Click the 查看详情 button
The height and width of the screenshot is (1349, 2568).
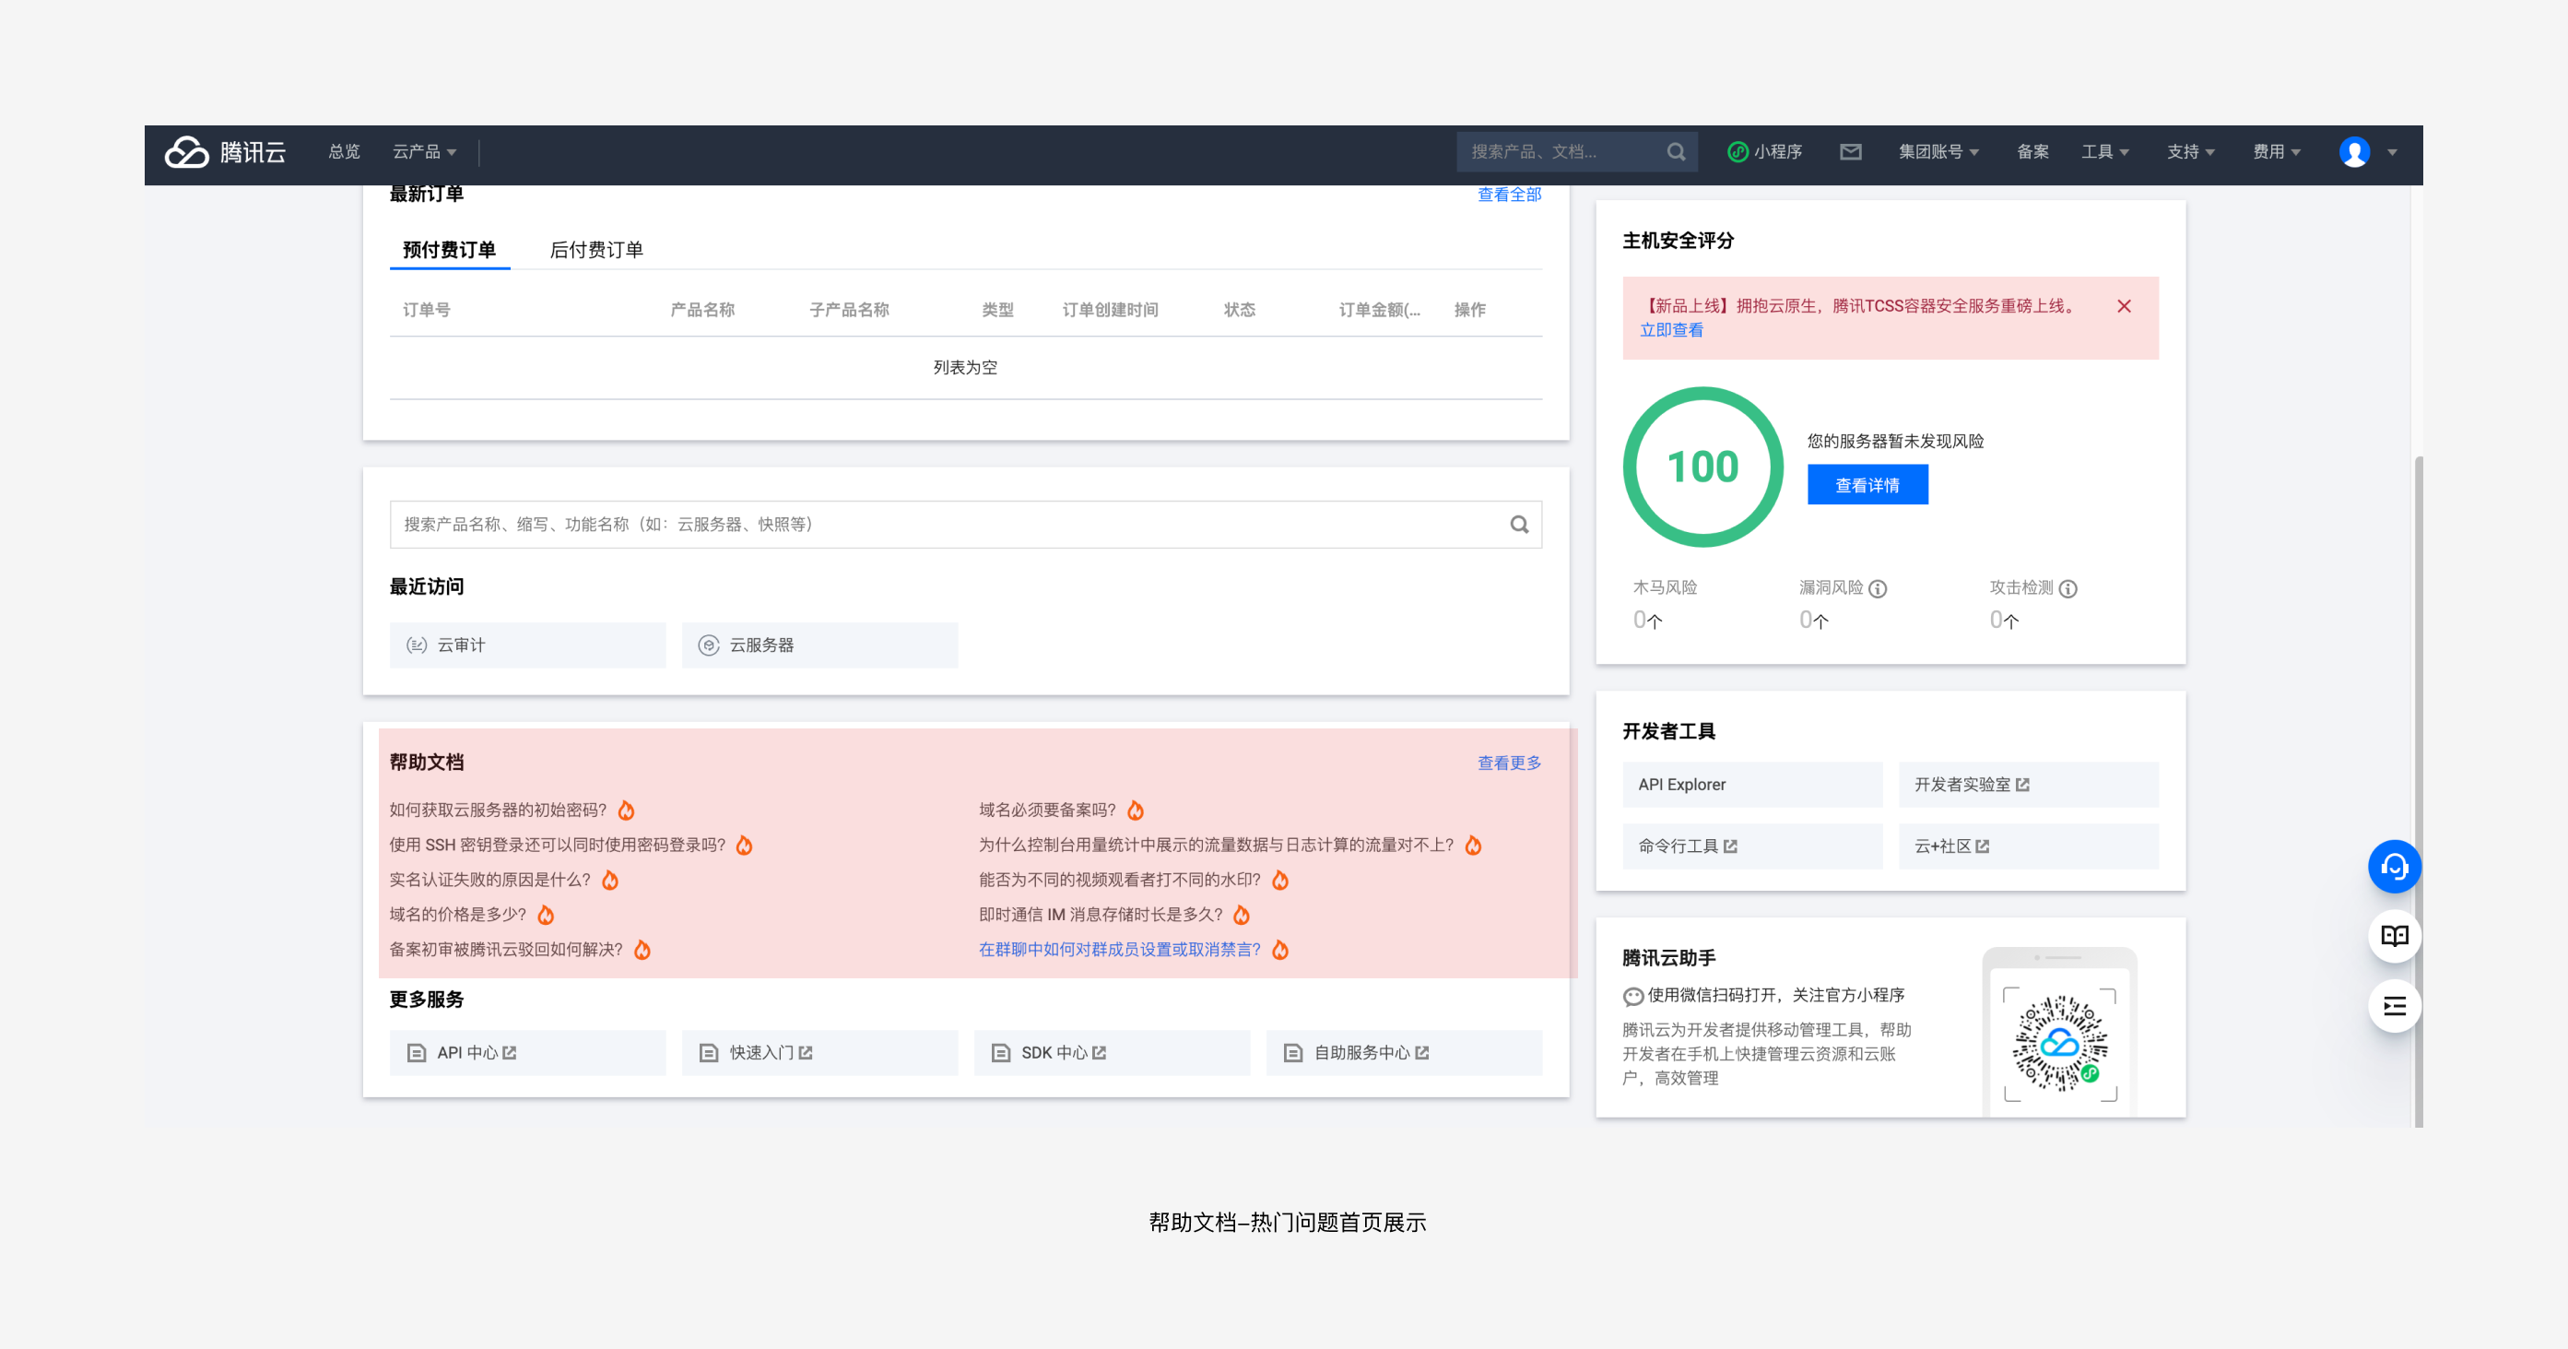tap(1867, 486)
